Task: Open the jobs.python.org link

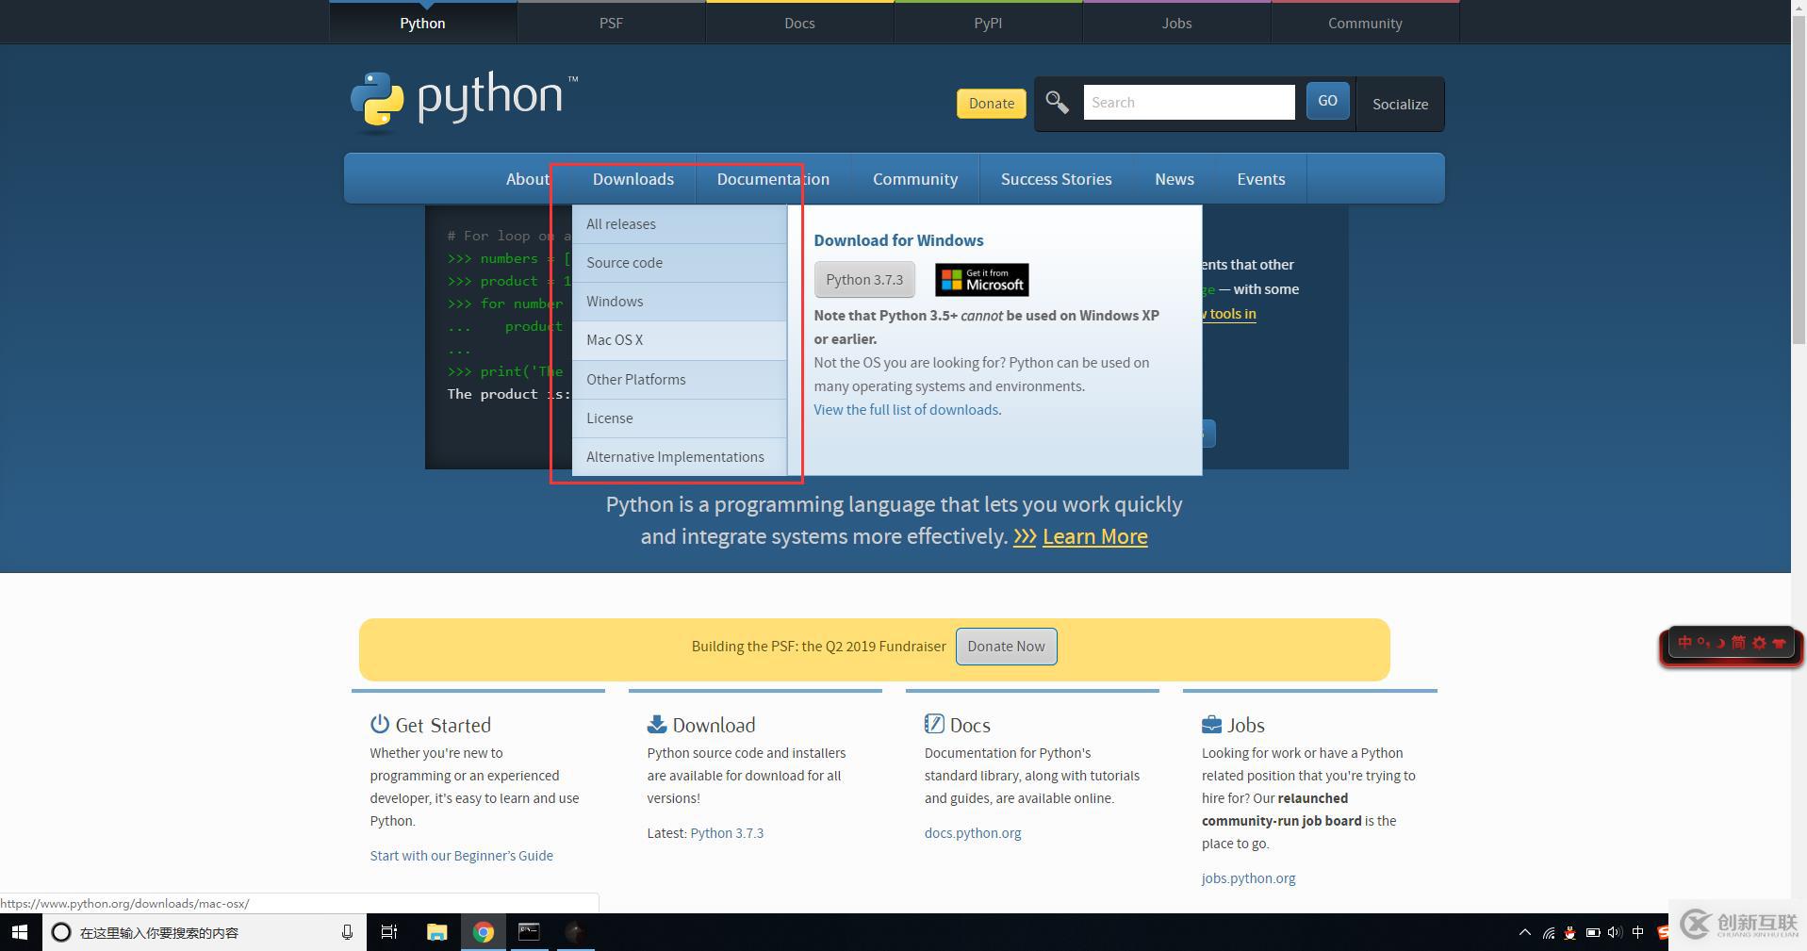Action: (1248, 878)
